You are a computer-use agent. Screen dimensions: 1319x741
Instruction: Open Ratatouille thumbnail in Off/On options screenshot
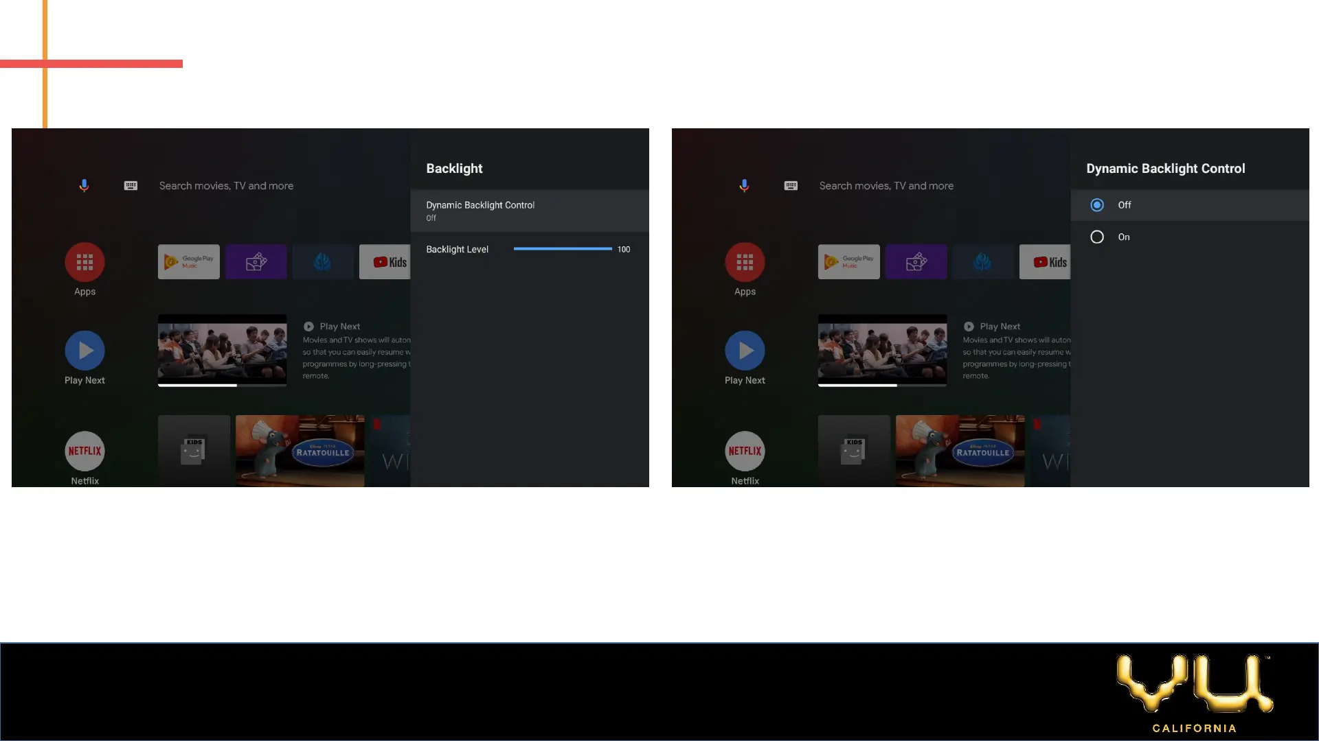(x=960, y=451)
